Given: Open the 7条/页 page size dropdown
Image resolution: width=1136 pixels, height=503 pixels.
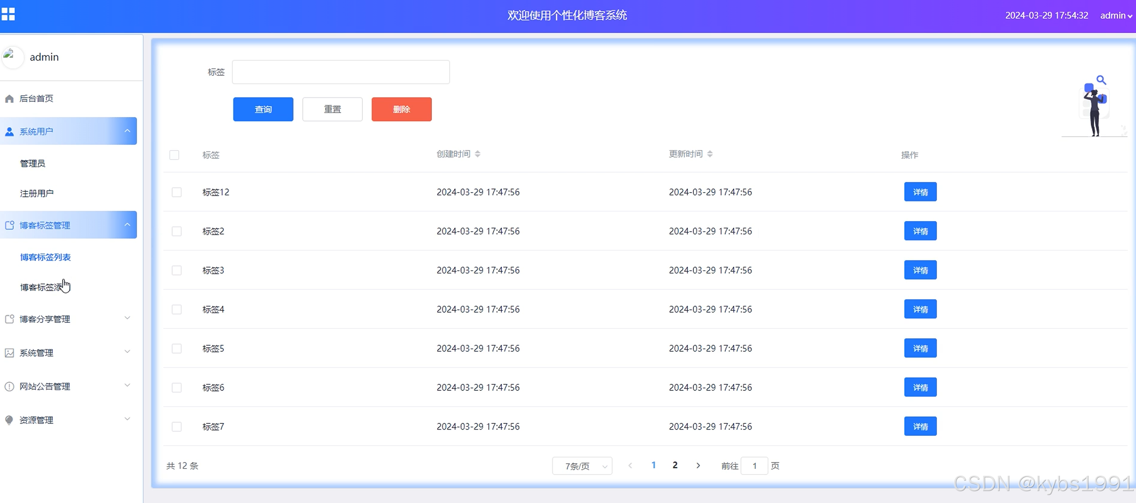Looking at the screenshot, I should [x=582, y=466].
